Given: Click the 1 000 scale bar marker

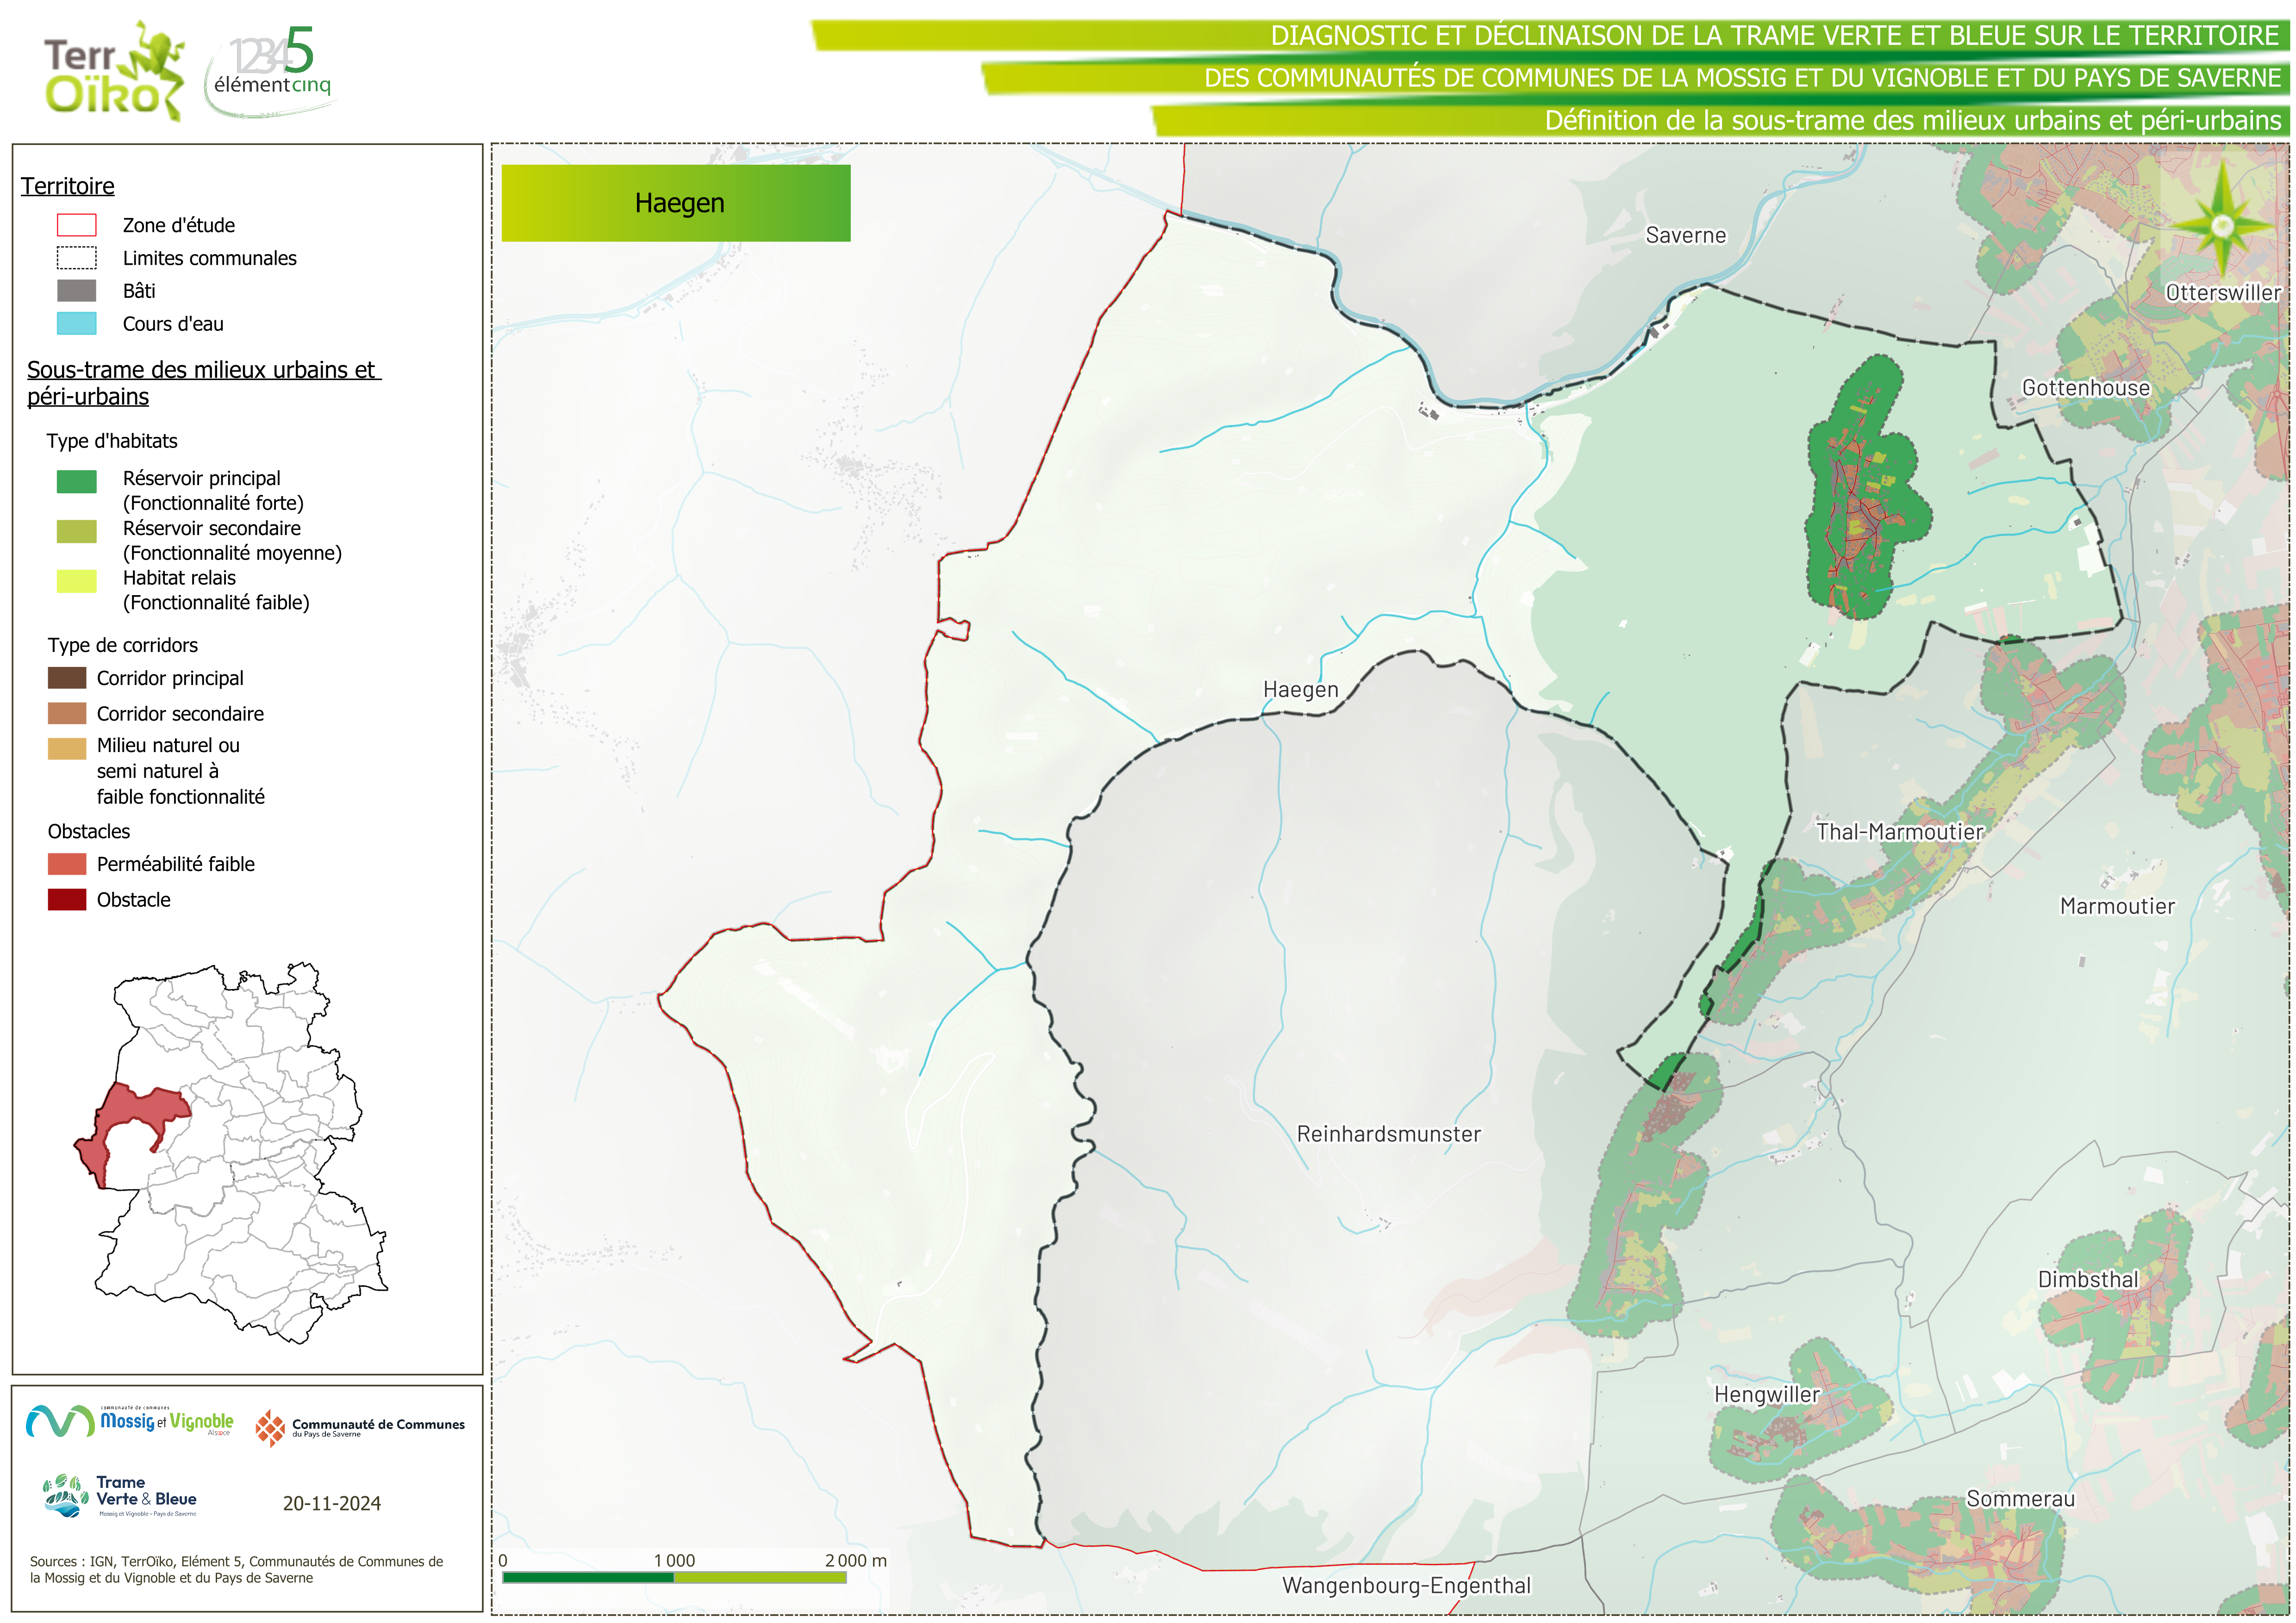Looking at the screenshot, I should pyautogui.click(x=674, y=1561).
